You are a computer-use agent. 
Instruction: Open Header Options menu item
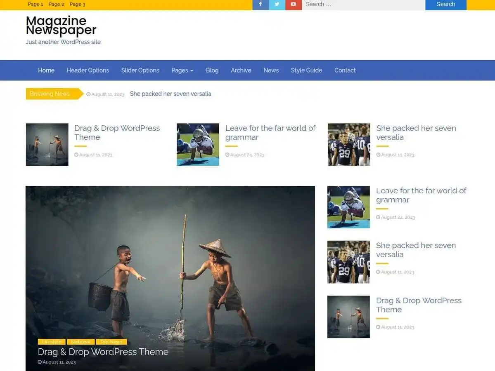(x=88, y=70)
